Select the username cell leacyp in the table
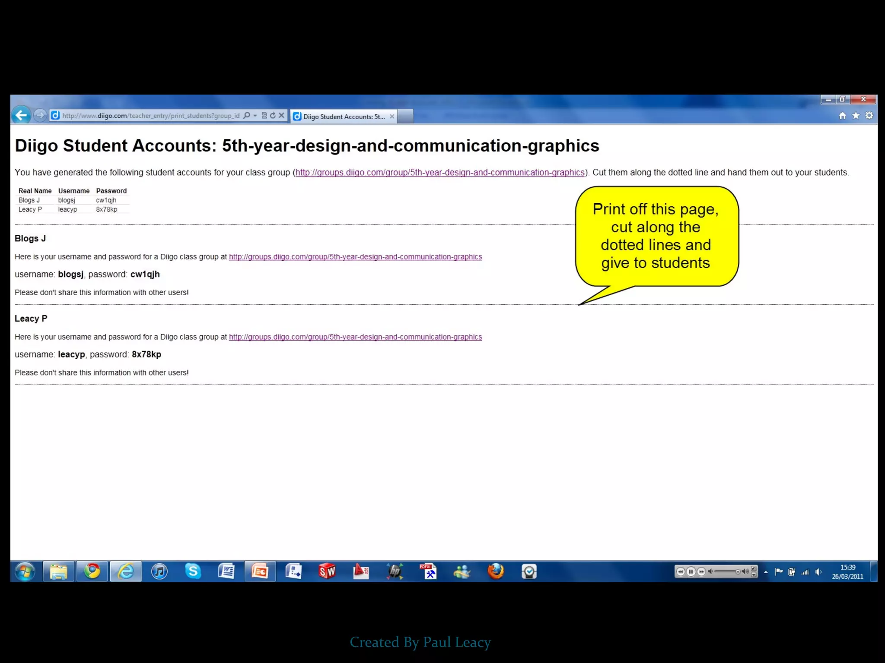Image resolution: width=885 pixels, height=663 pixels. [x=68, y=209]
